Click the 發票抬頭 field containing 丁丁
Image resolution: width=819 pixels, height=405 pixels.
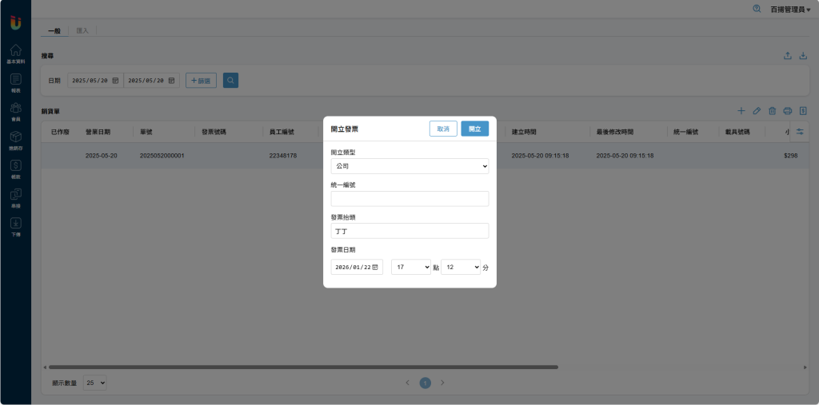coord(409,231)
